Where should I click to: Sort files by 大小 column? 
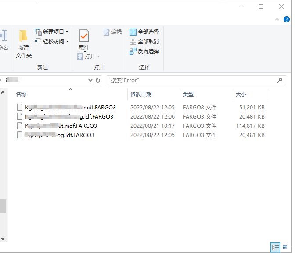click(x=241, y=94)
